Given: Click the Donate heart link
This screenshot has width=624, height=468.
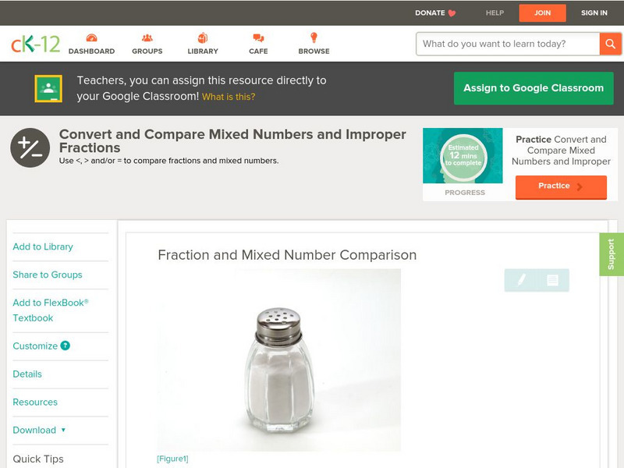Looking at the screenshot, I should [435, 12].
